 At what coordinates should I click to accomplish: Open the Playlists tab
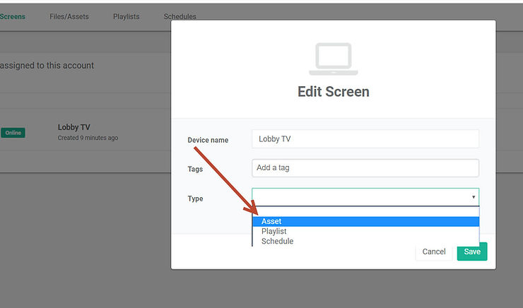pyautogui.click(x=126, y=16)
